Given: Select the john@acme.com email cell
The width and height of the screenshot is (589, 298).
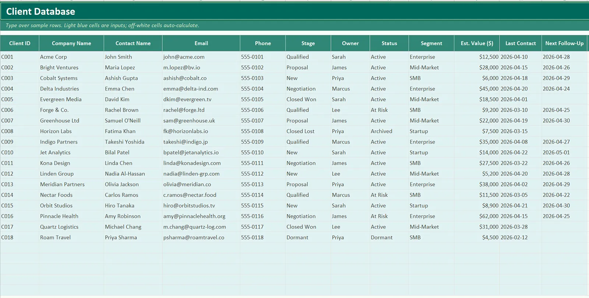Looking at the screenshot, I should tap(201, 57).
